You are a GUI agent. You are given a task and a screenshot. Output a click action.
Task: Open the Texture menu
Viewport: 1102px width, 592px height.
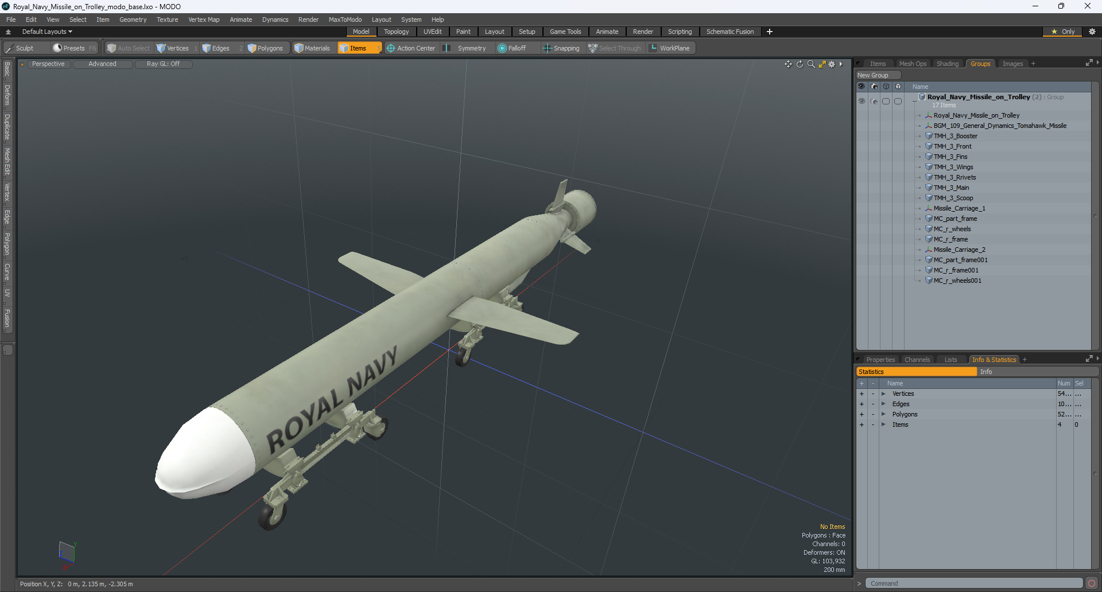tap(167, 20)
